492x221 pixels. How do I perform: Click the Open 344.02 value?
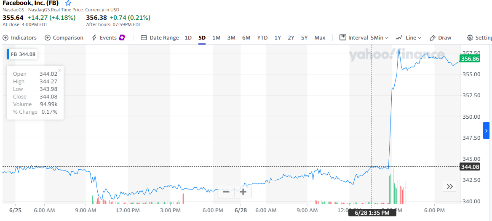[x=48, y=74]
